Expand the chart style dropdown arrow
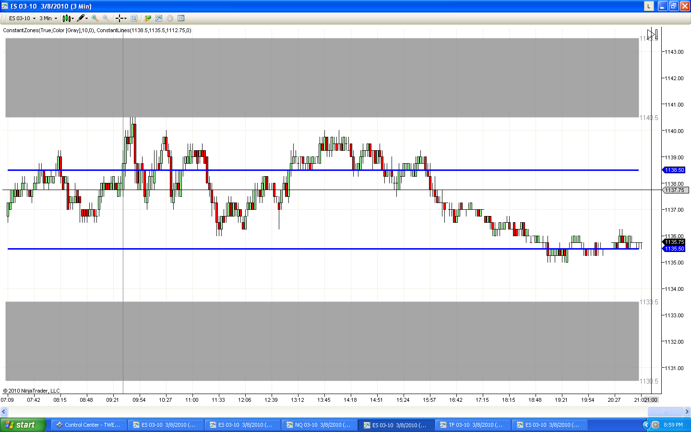This screenshot has width=691, height=432. (x=73, y=18)
